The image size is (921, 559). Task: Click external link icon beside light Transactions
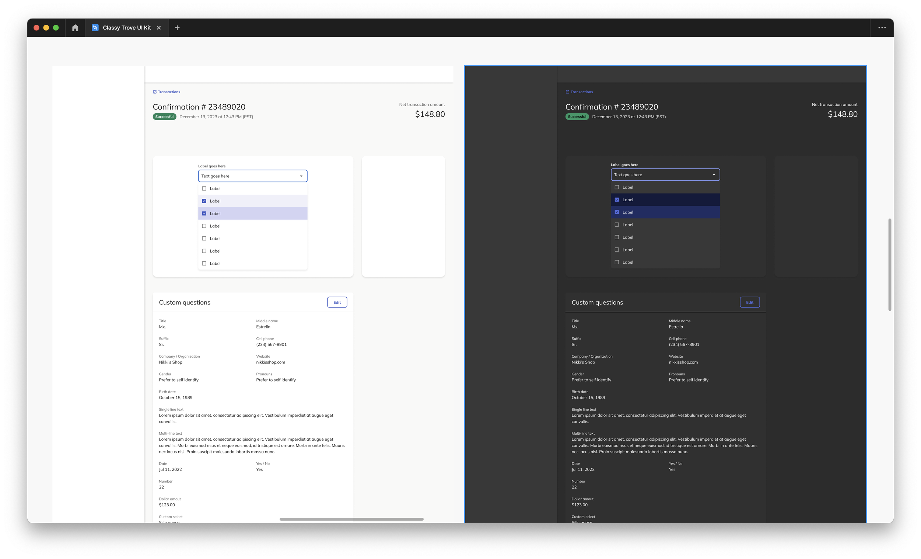pyautogui.click(x=155, y=92)
